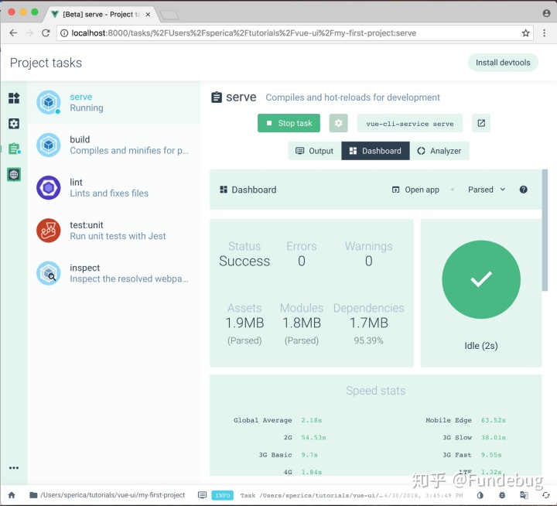Open the project tasks clipboard sidebar icon
The image size is (557, 506).
point(14,149)
